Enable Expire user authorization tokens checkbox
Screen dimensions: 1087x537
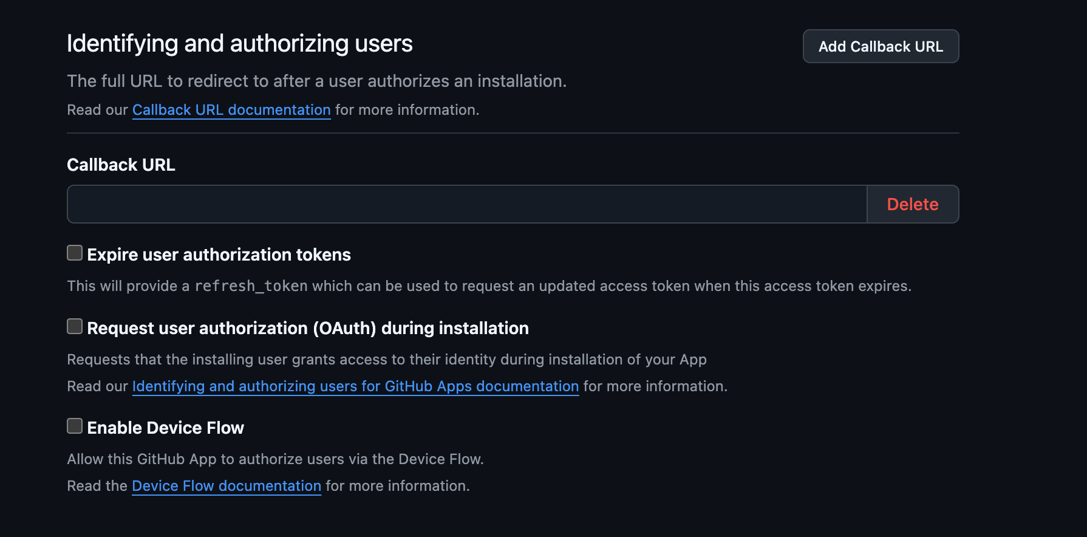click(75, 253)
